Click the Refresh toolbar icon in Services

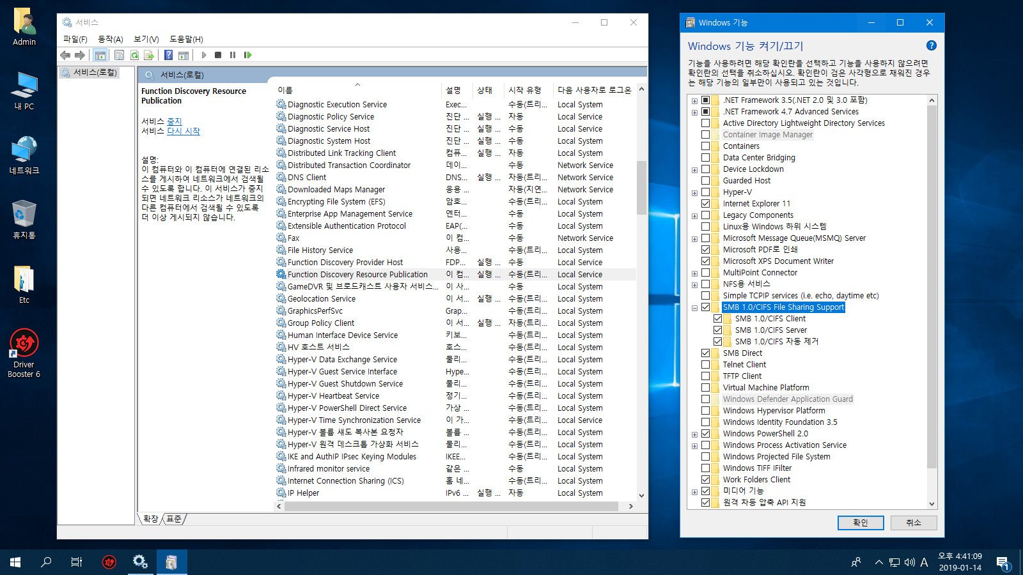(134, 55)
